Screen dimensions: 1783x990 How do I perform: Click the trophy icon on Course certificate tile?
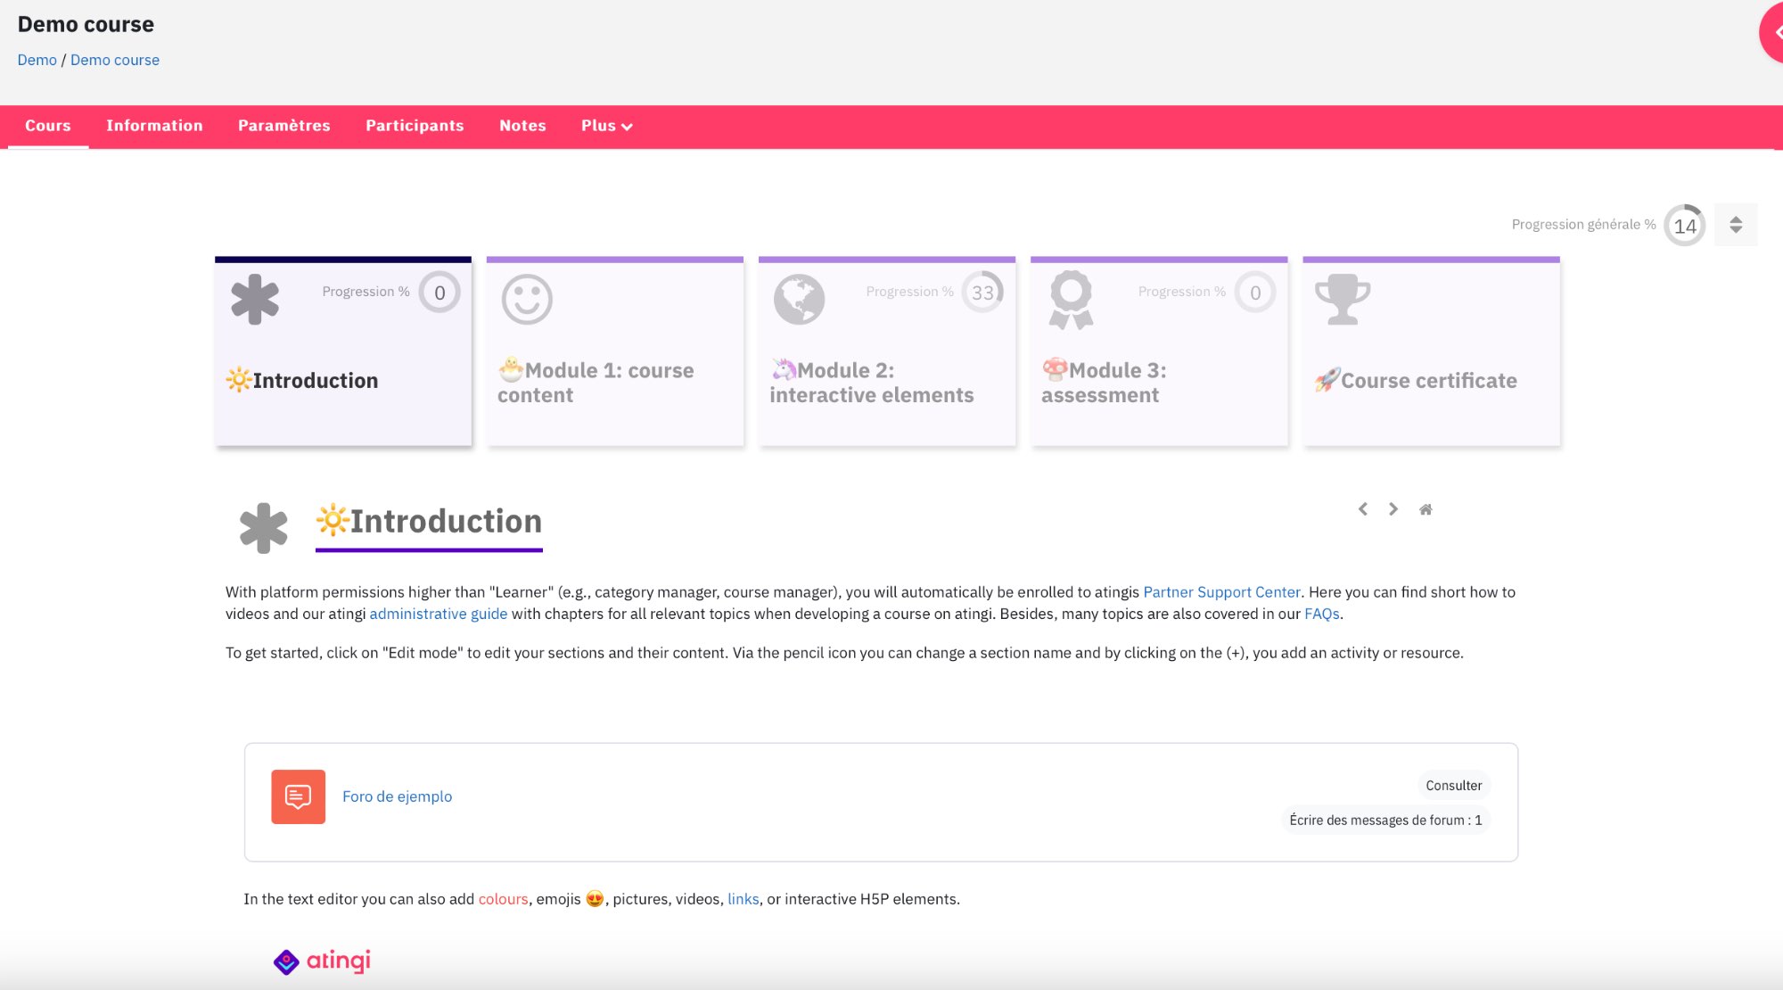[x=1343, y=299]
